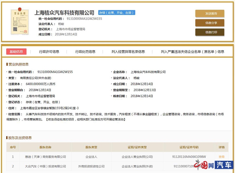Click the cell 企业法人营业执照(外资)
Viewport: 235px width, 173px height.
[137, 166]
